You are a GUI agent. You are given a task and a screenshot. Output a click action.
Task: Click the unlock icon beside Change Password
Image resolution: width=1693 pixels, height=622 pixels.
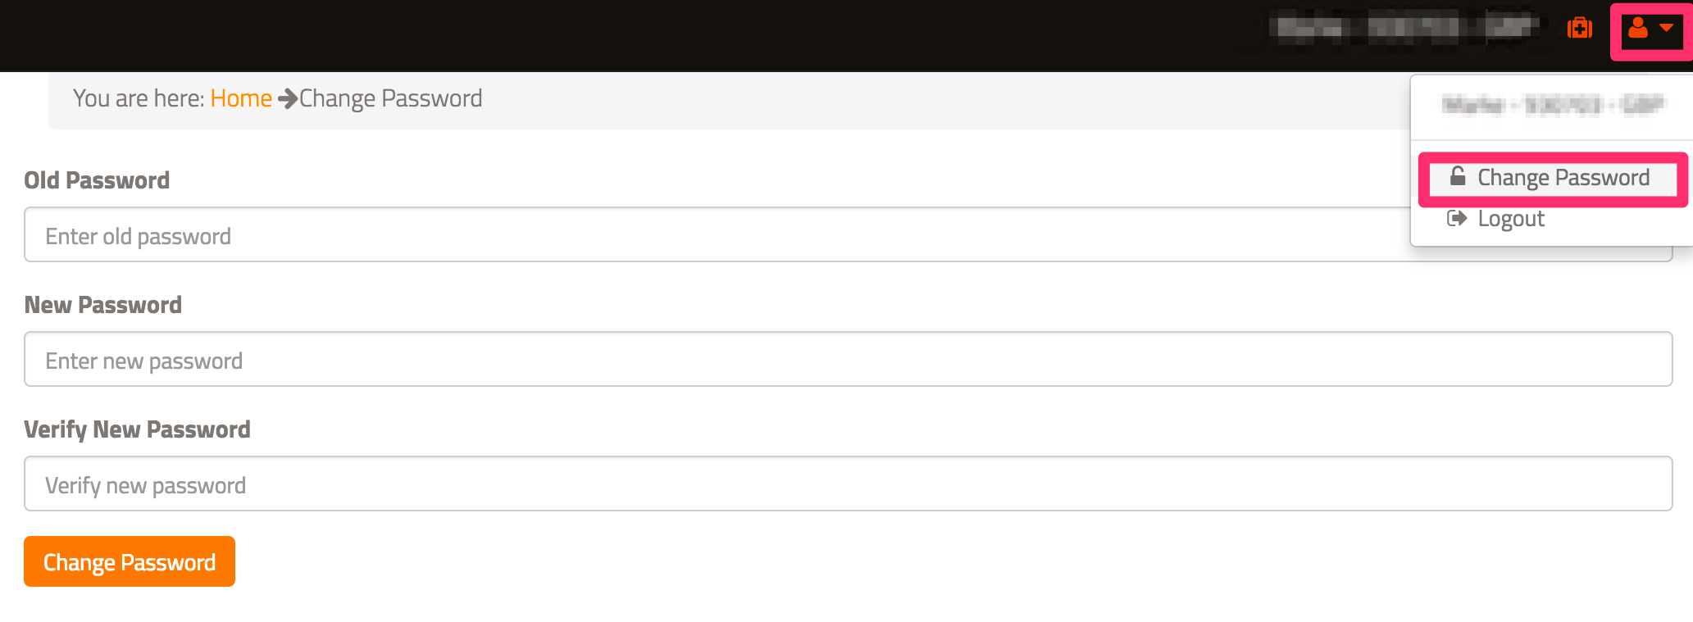pos(1458,176)
